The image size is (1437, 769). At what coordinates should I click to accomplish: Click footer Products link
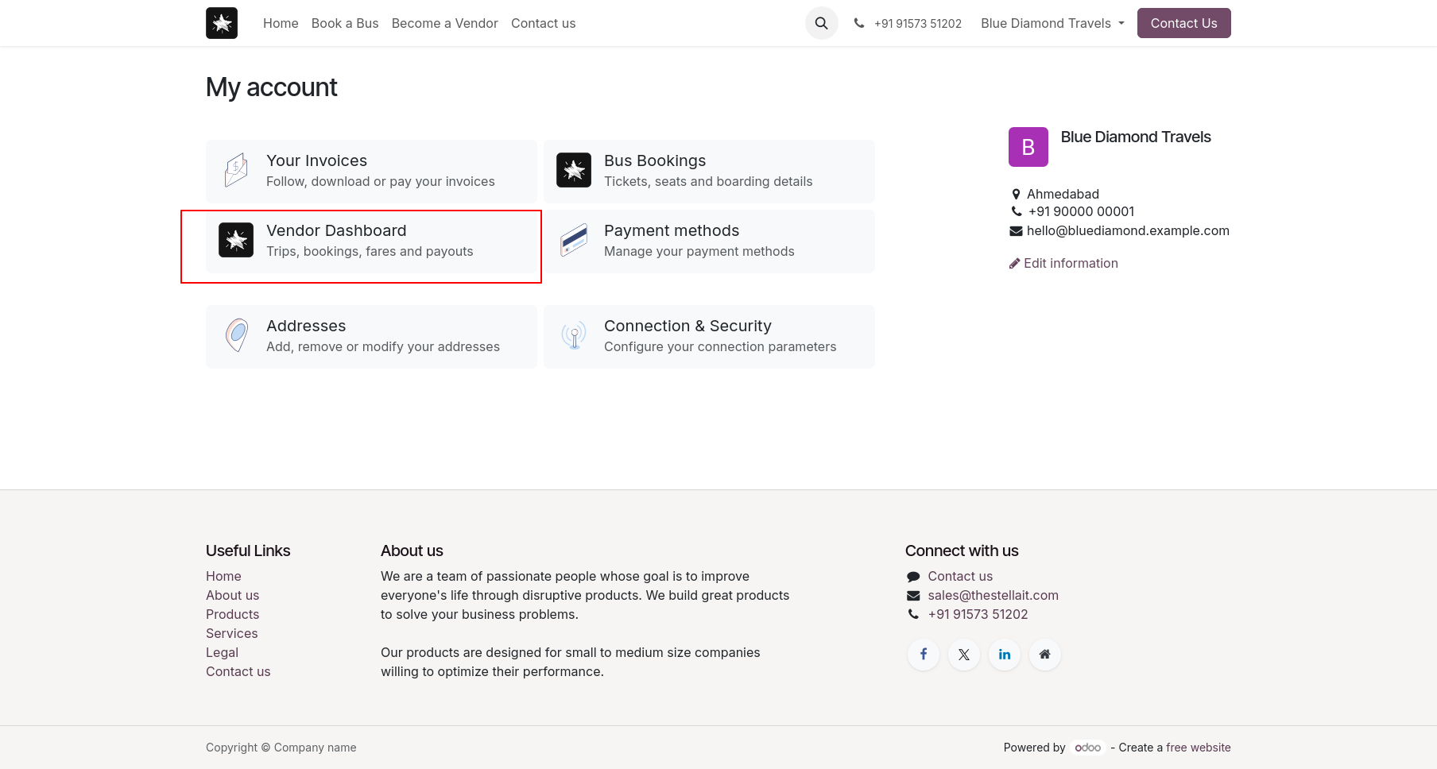point(232,614)
